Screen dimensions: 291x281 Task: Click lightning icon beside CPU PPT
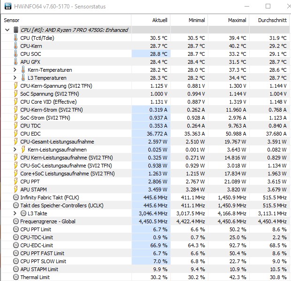point(16,182)
